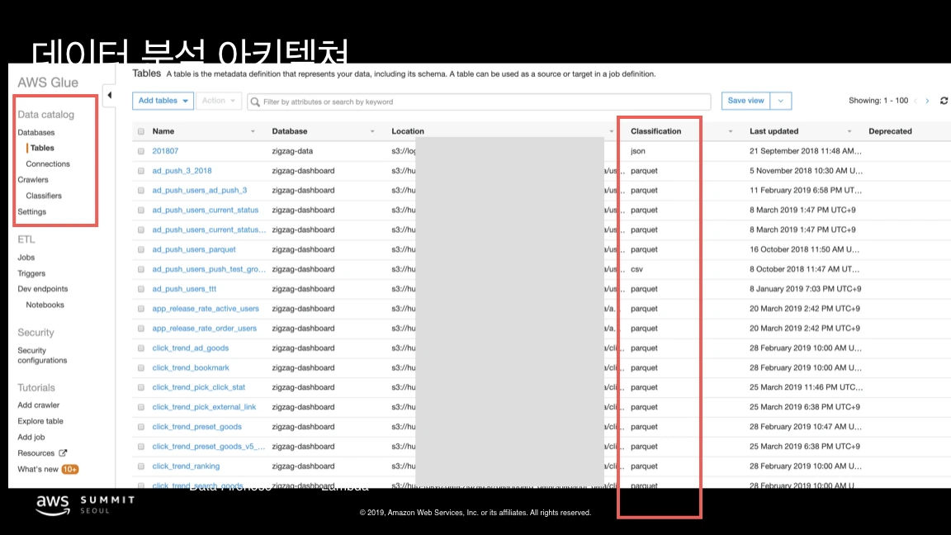Toggle the select-all tables checkbox
The width and height of the screenshot is (951, 535).
140,131
